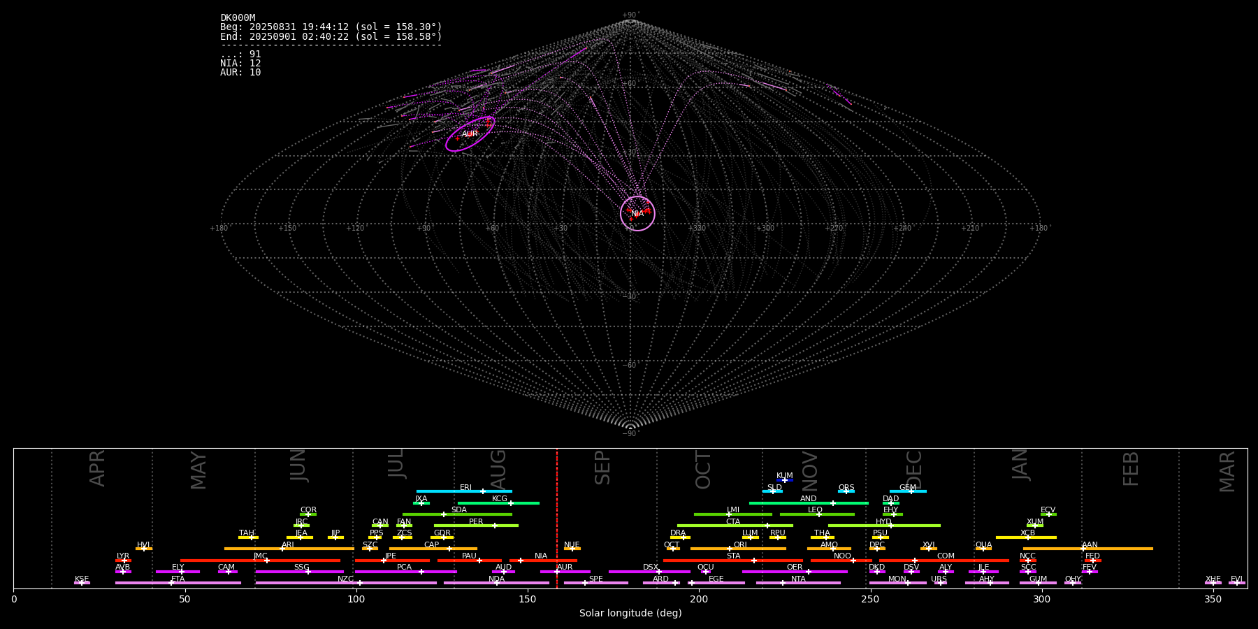Image resolution: width=1258 pixels, height=629 pixels.
Task: Click the LYR shower label
Action: tap(123, 556)
